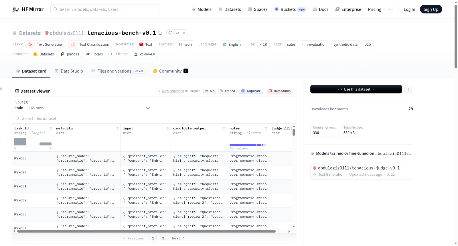The width and height of the screenshot is (458, 246).
Task: Click the Polars library tag
Action: tap(94, 54)
